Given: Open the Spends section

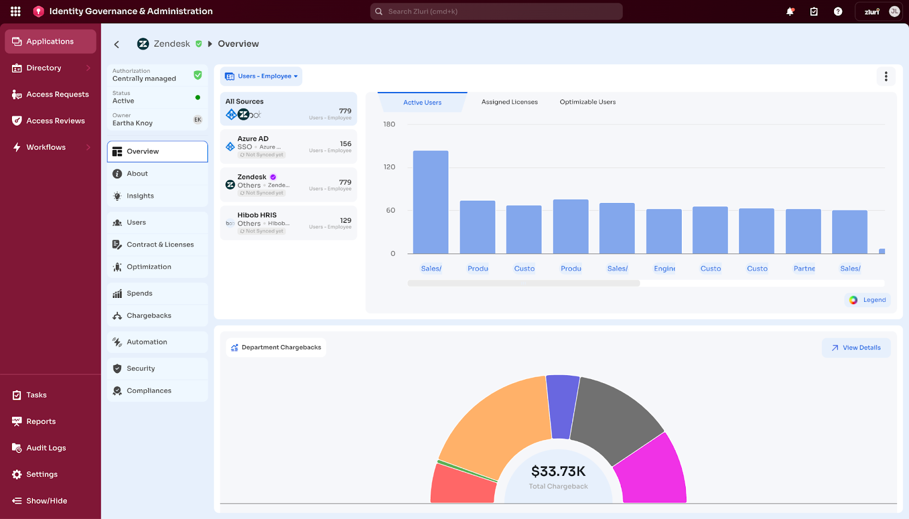Looking at the screenshot, I should tap(157, 293).
